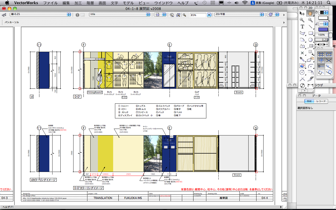Activate the Eyedropper tool
Image resolution: width=336 pixels, height=210 pixels.
(302, 59)
